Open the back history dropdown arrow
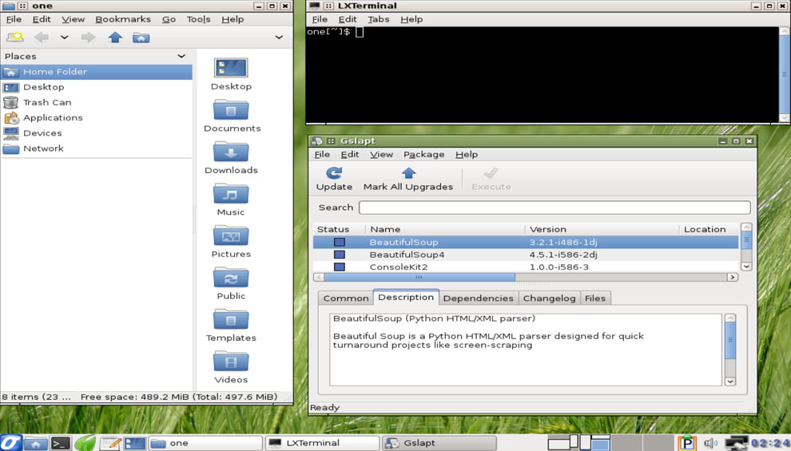 point(64,38)
